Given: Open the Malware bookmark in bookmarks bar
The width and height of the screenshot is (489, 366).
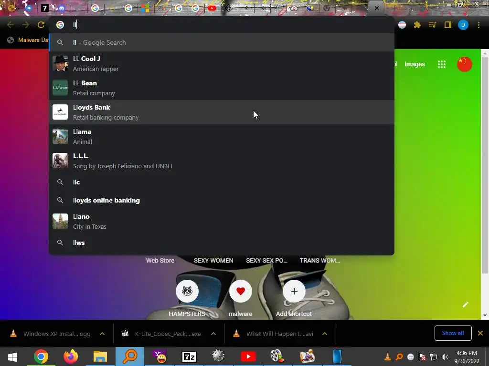Looking at the screenshot, I should [28, 40].
